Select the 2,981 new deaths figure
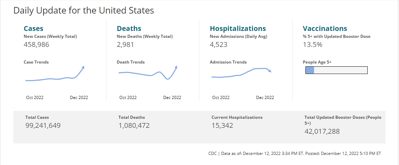This screenshot has width=399, height=165. click(x=125, y=45)
